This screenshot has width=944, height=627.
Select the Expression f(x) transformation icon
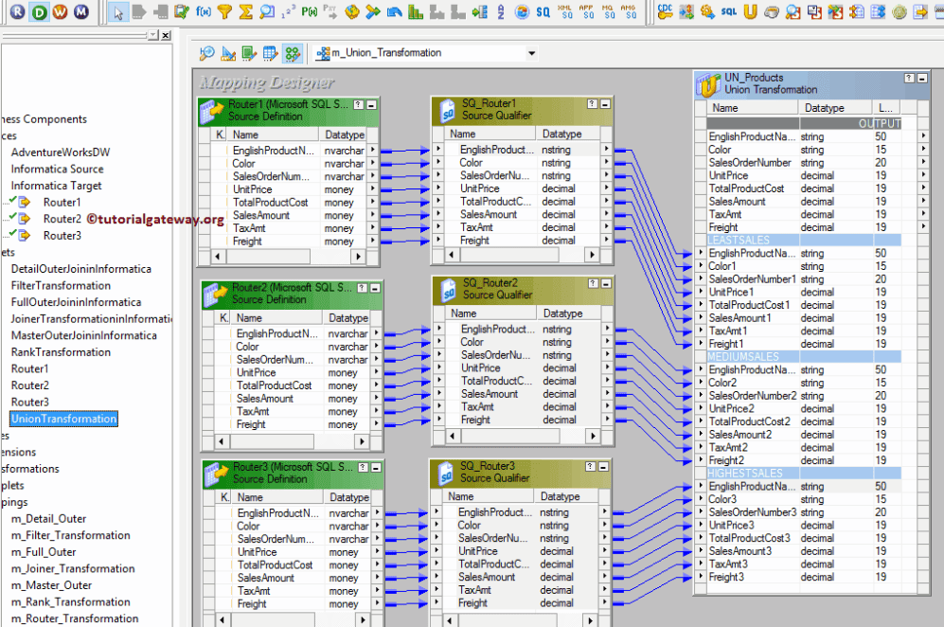(203, 12)
